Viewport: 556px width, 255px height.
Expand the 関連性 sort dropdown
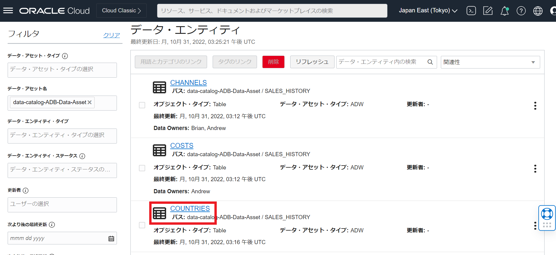[x=490, y=62]
